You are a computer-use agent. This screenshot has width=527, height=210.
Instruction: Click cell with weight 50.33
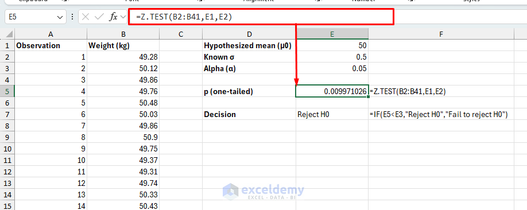pyautogui.click(x=123, y=195)
